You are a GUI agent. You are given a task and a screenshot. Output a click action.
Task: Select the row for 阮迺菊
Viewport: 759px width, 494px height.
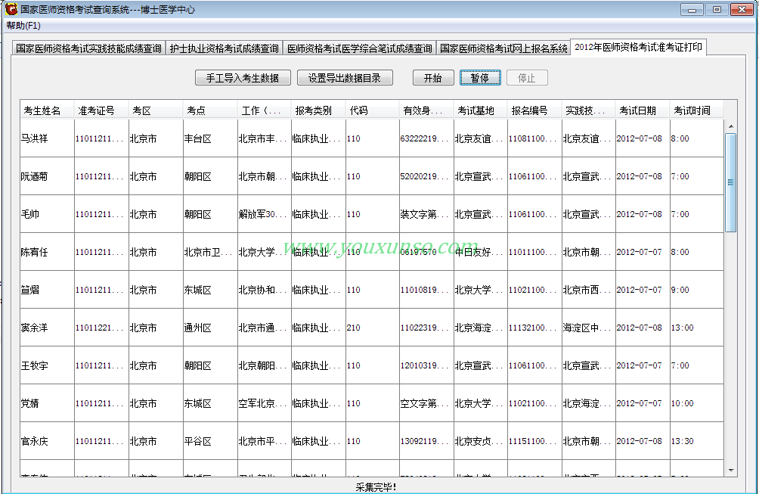pos(372,176)
